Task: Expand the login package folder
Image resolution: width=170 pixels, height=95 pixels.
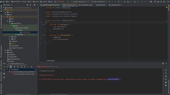Action: 16,35
